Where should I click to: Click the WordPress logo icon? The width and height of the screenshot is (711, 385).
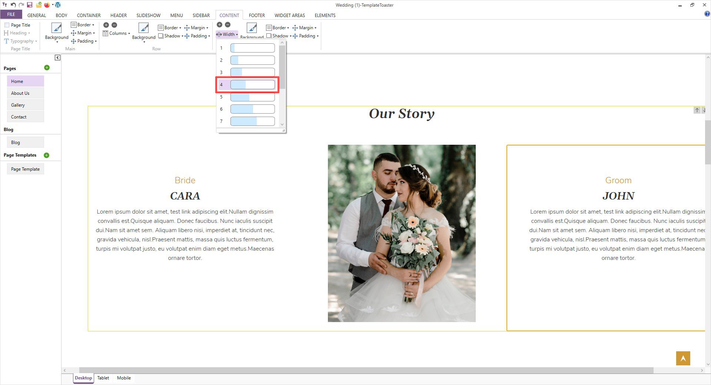click(x=58, y=5)
